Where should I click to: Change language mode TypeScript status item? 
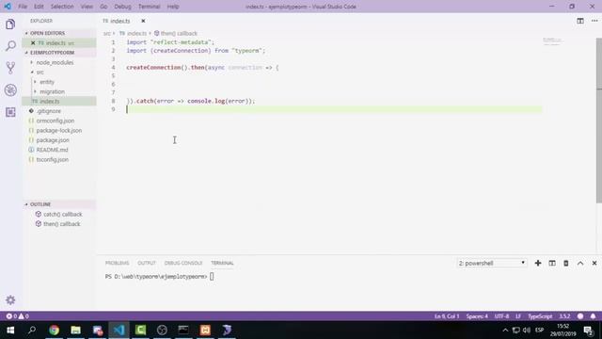point(540,316)
